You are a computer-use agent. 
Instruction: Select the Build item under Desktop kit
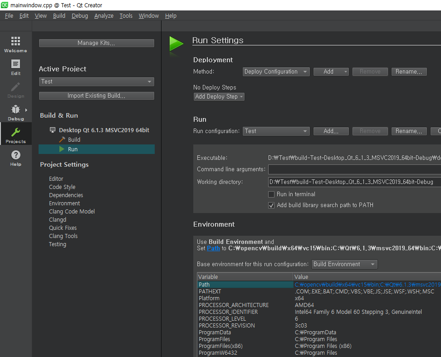click(74, 139)
